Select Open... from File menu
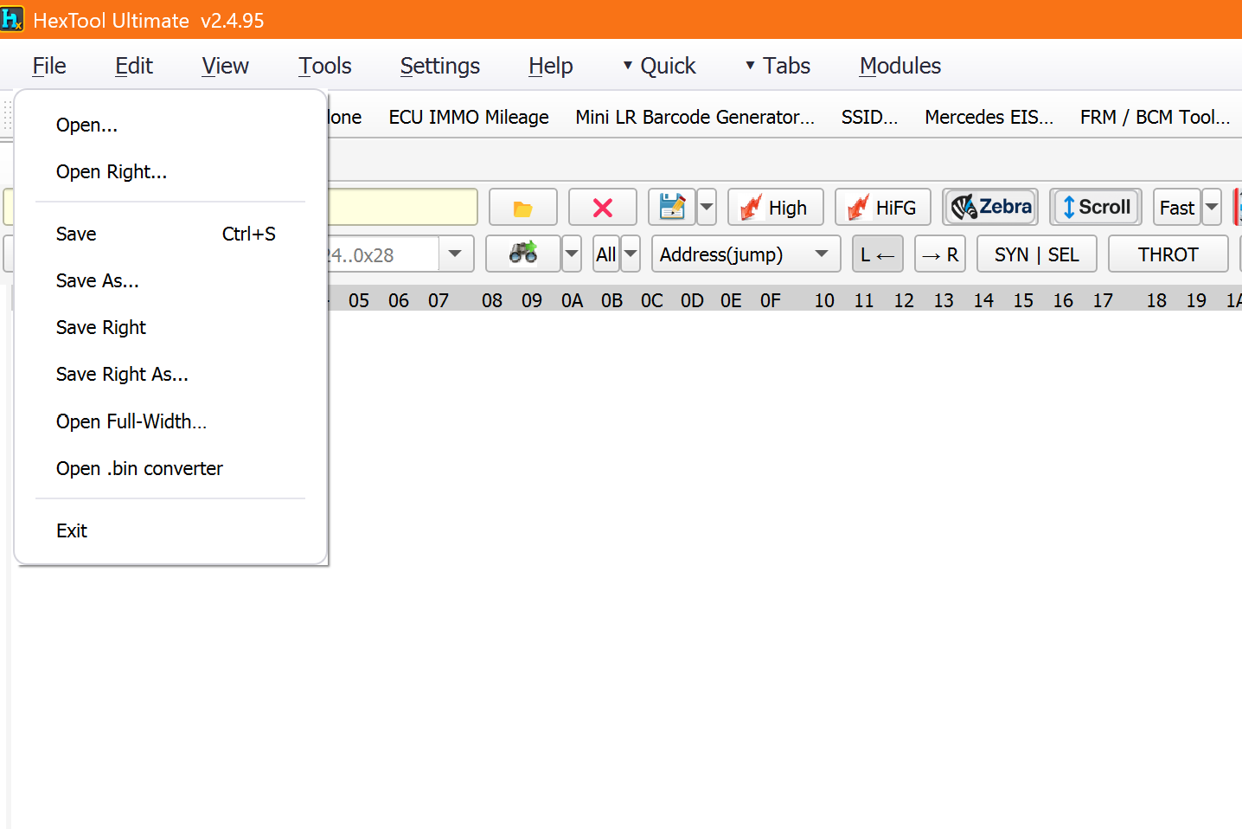This screenshot has height=829, width=1242. pyautogui.click(x=170, y=125)
